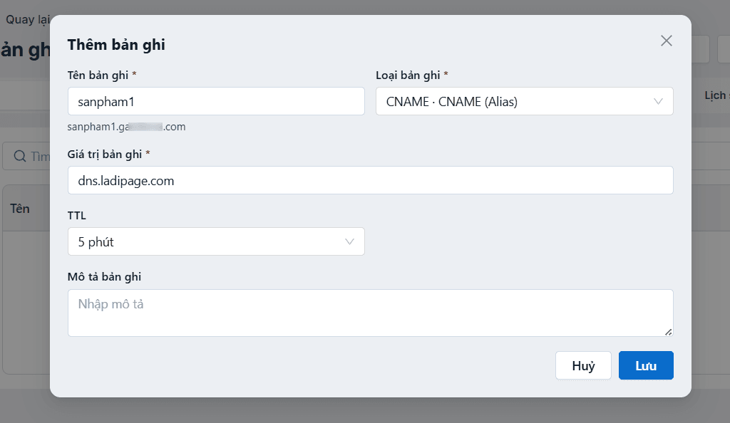Cancel with the Huỷ button
Image resolution: width=730 pixels, height=423 pixels.
(x=583, y=365)
